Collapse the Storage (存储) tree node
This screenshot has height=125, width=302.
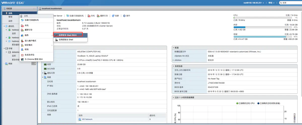click(4, 48)
